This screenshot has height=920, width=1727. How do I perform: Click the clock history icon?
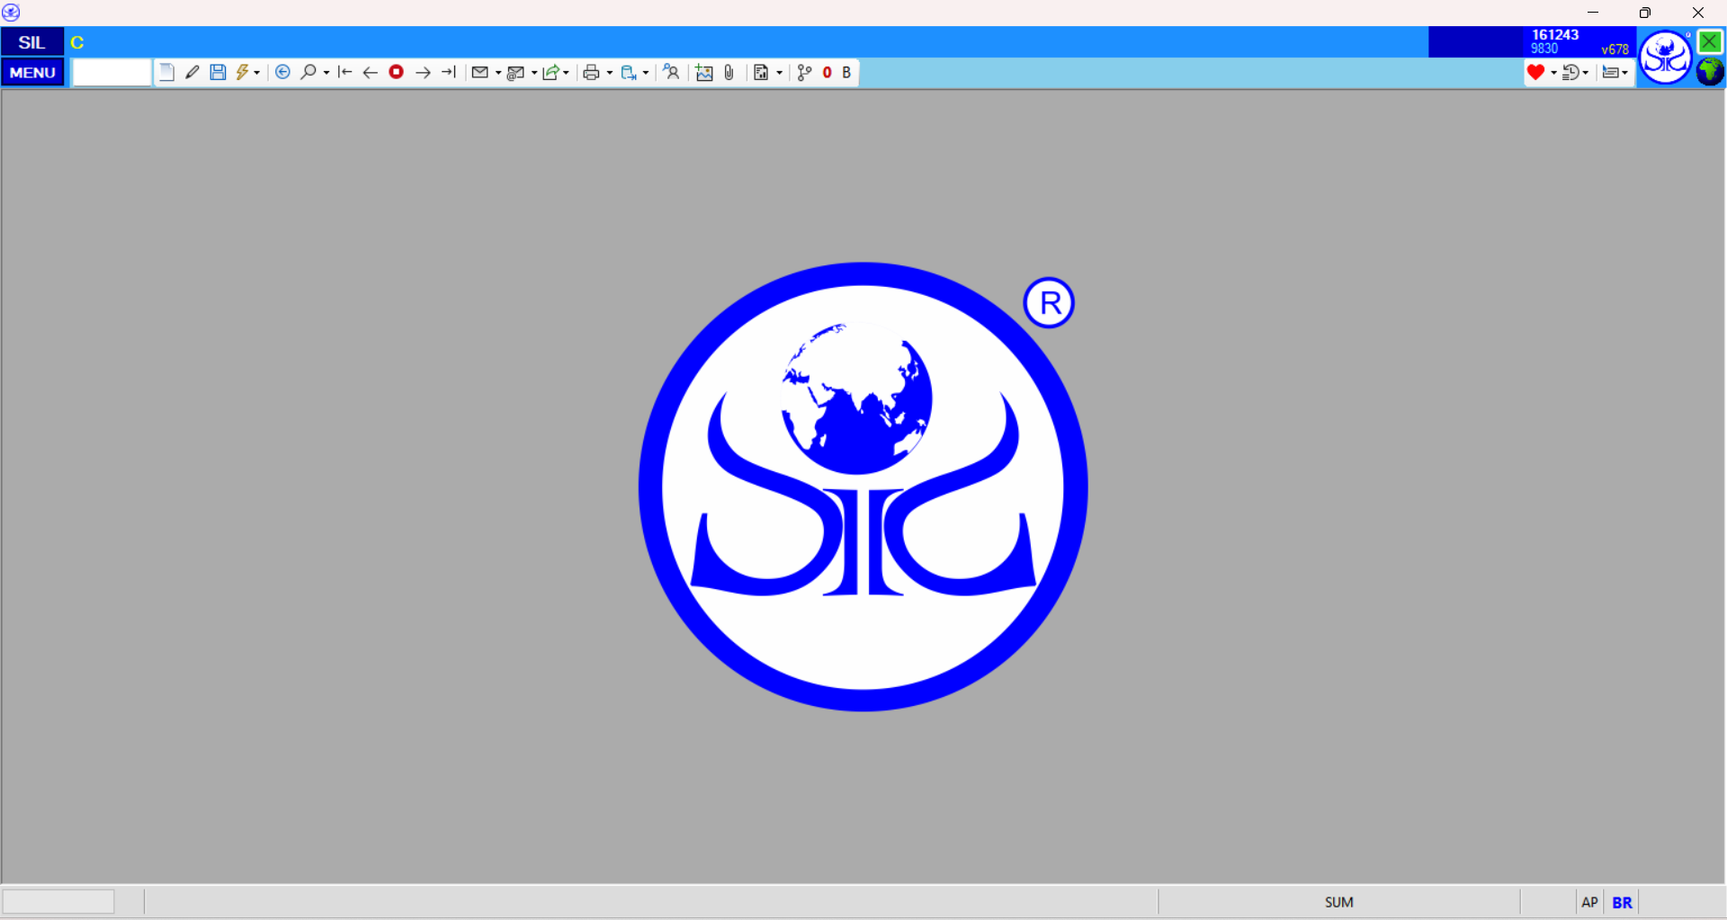pos(1571,73)
